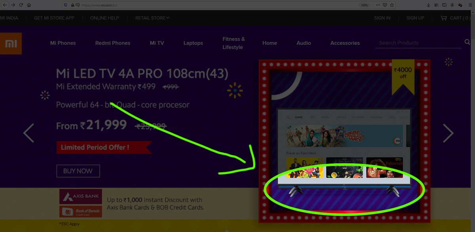Open the Mi Phones menu
This screenshot has width=475, height=232.
coord(63,43)
